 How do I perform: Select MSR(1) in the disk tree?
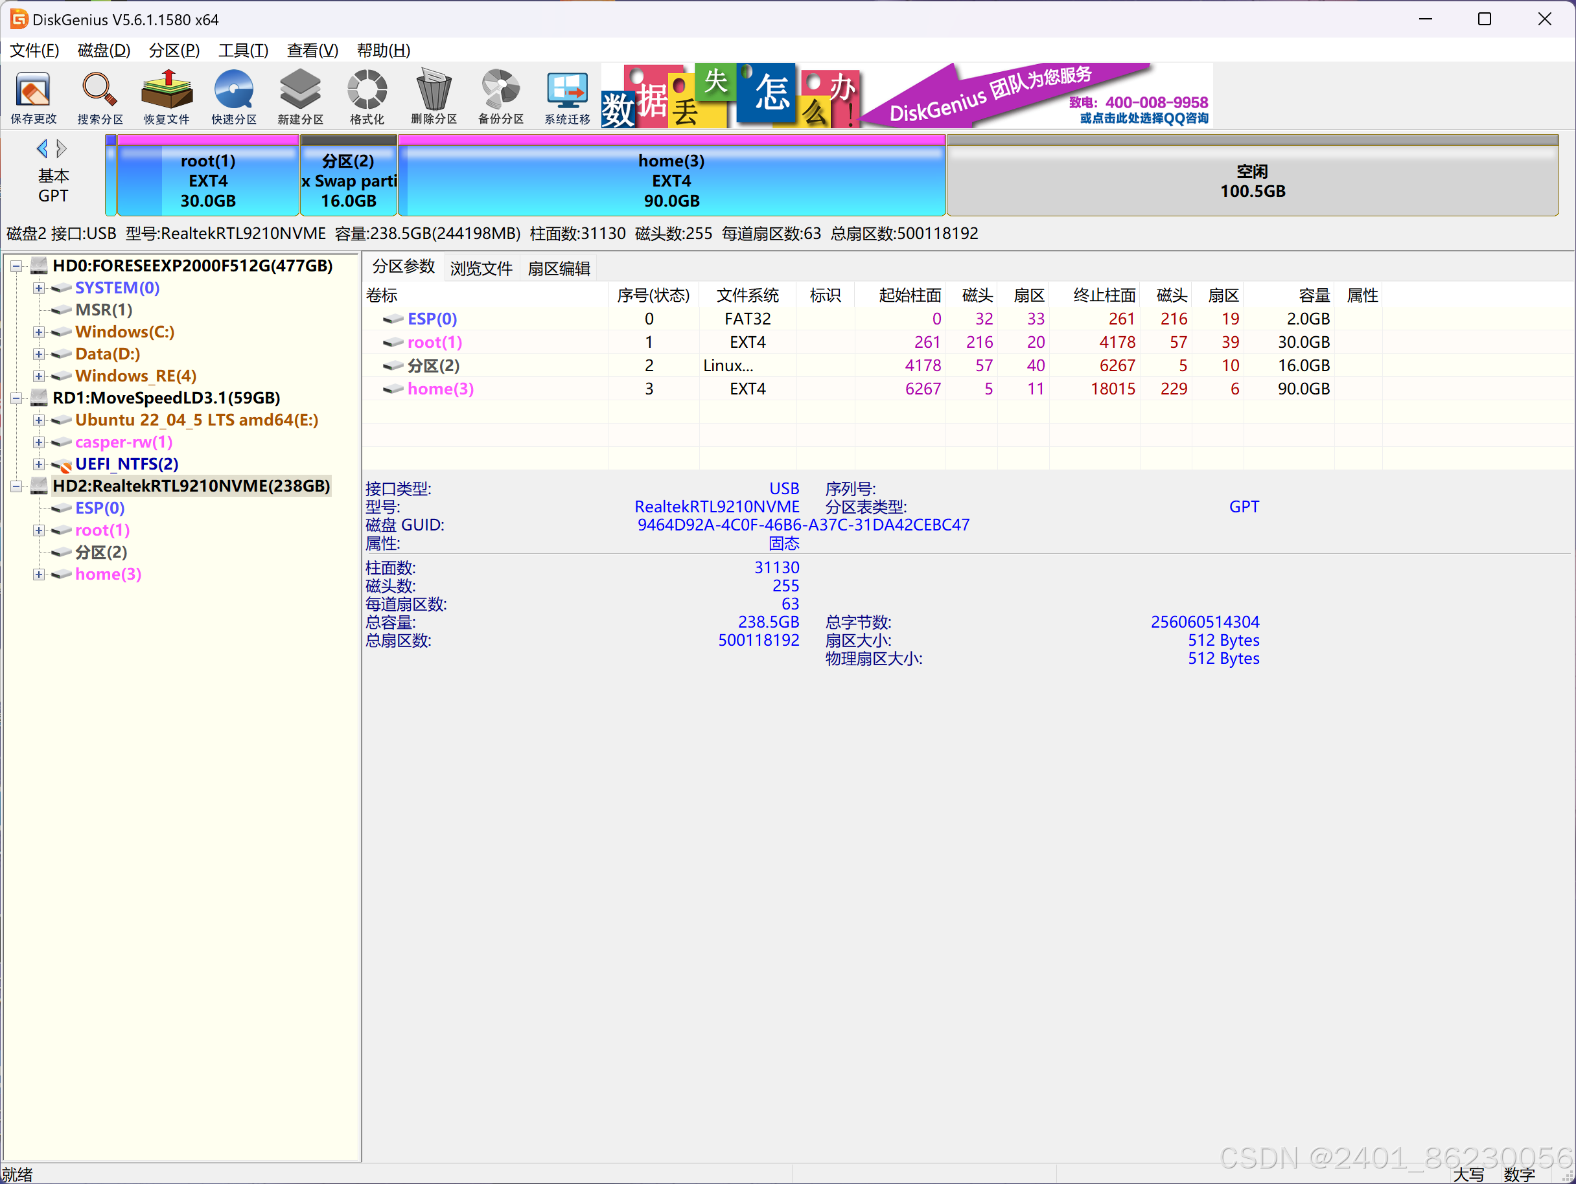[x=103, y=310]
